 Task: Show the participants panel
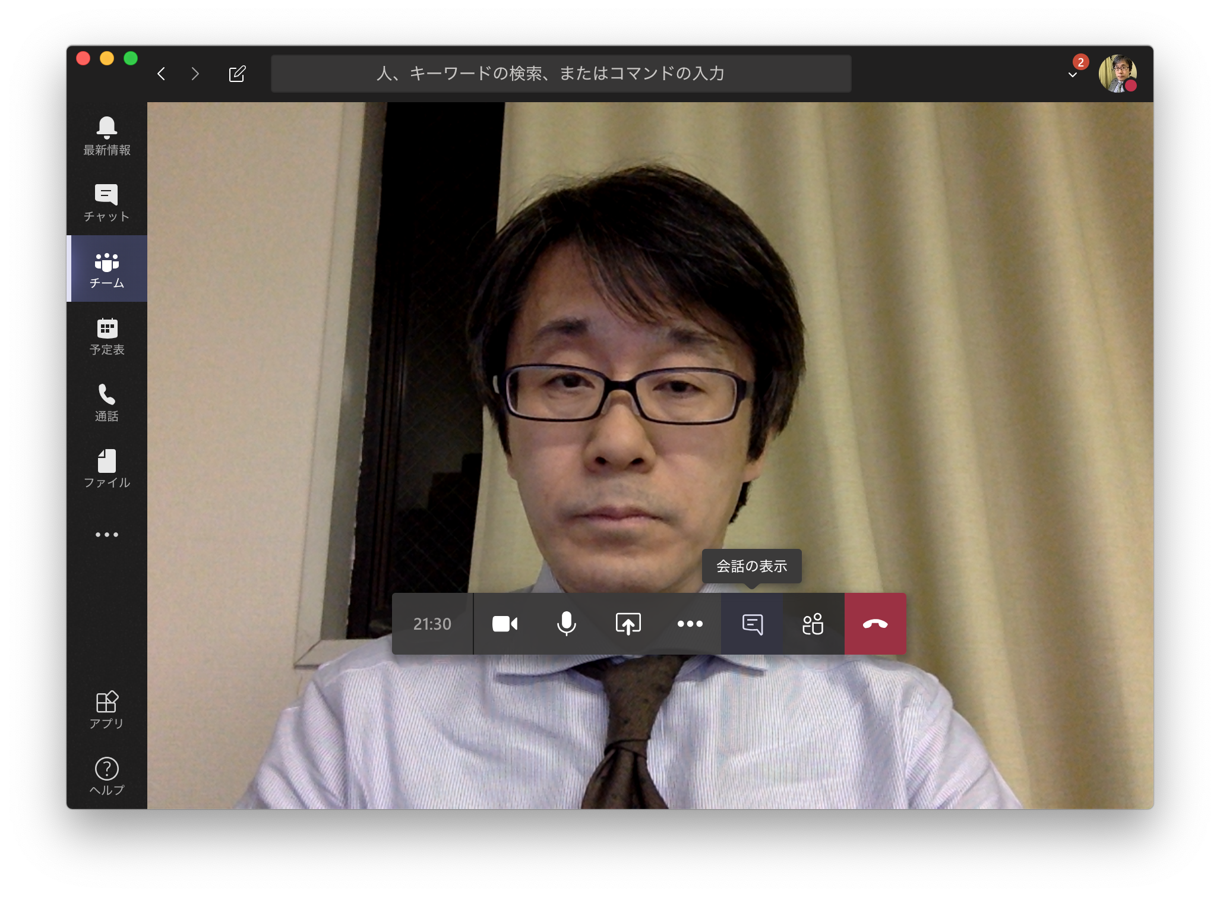point(813,624)
